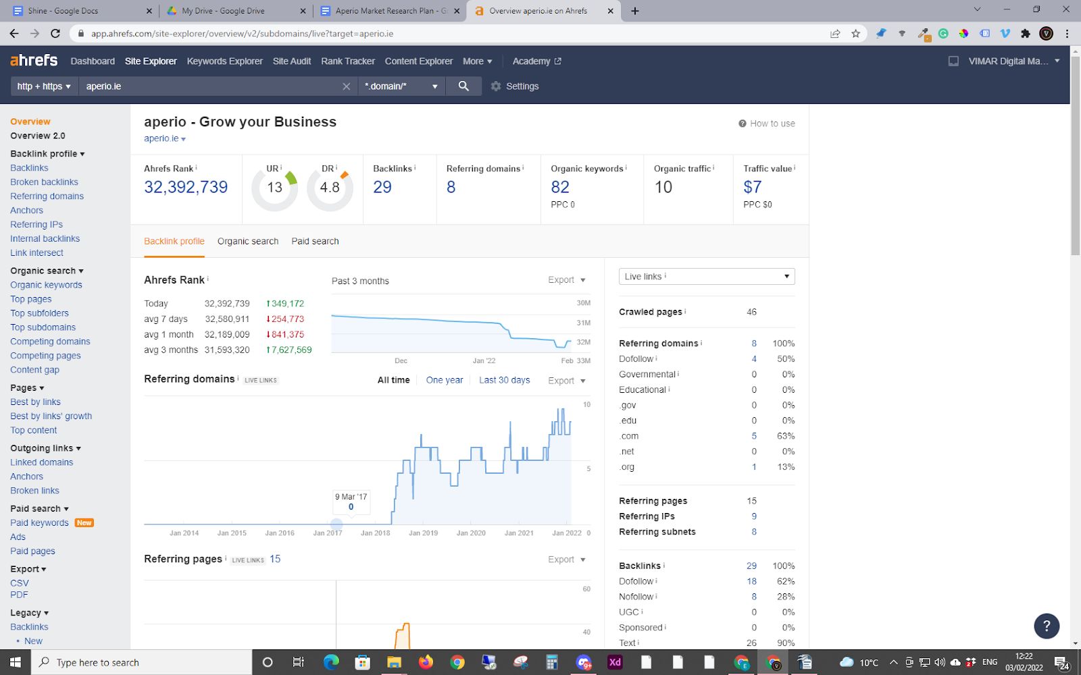Screen dimensions: 1081x675
Task: Open Content gap in the sidebar
Action: [34, 370]
